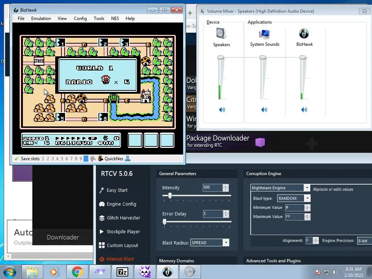Screen dimensions: 372x279
Task: Click the Speakers volume slider handle
Action: [x=221, y=57]
